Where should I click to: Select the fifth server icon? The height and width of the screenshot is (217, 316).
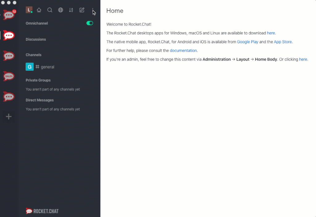pyautogui.click(x=9, y=97)
